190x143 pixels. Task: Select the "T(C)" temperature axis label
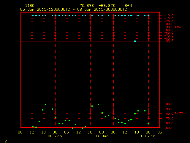(178, 27)
